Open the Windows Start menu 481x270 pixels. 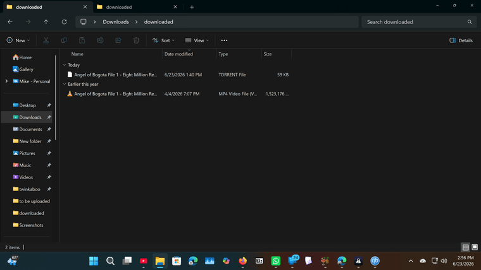[x=94, y=261]
